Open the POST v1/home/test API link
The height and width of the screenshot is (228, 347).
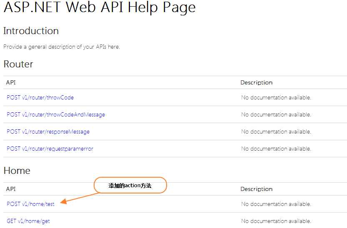30,204
